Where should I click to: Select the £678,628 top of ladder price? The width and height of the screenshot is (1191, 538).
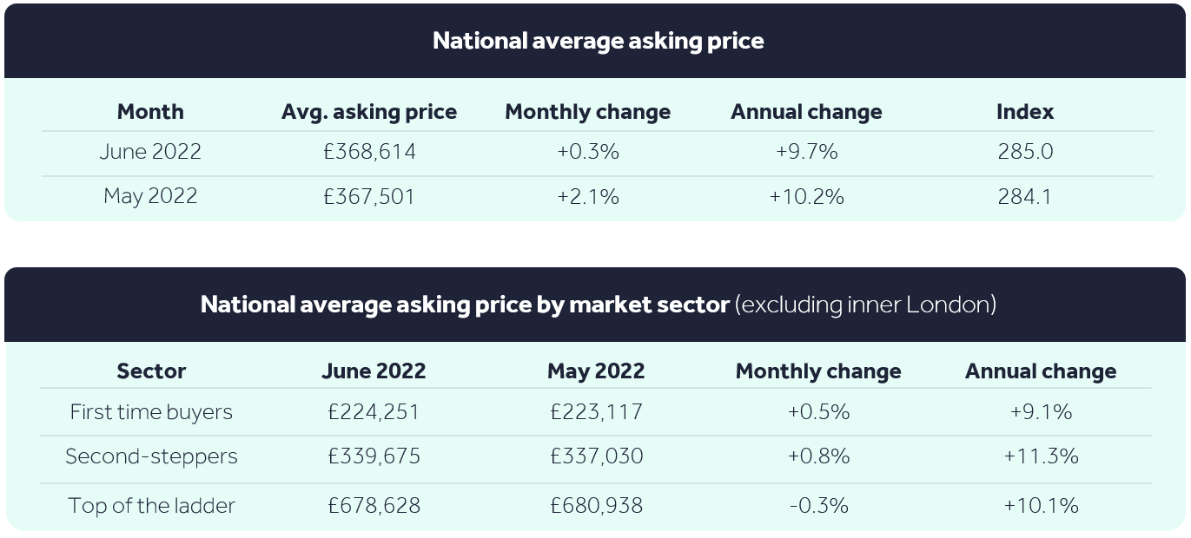[x=374, y=506]
